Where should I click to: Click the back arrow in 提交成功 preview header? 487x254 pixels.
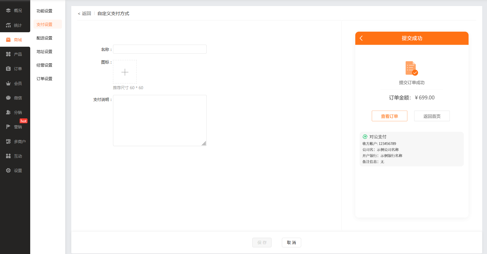pos(361,38)
